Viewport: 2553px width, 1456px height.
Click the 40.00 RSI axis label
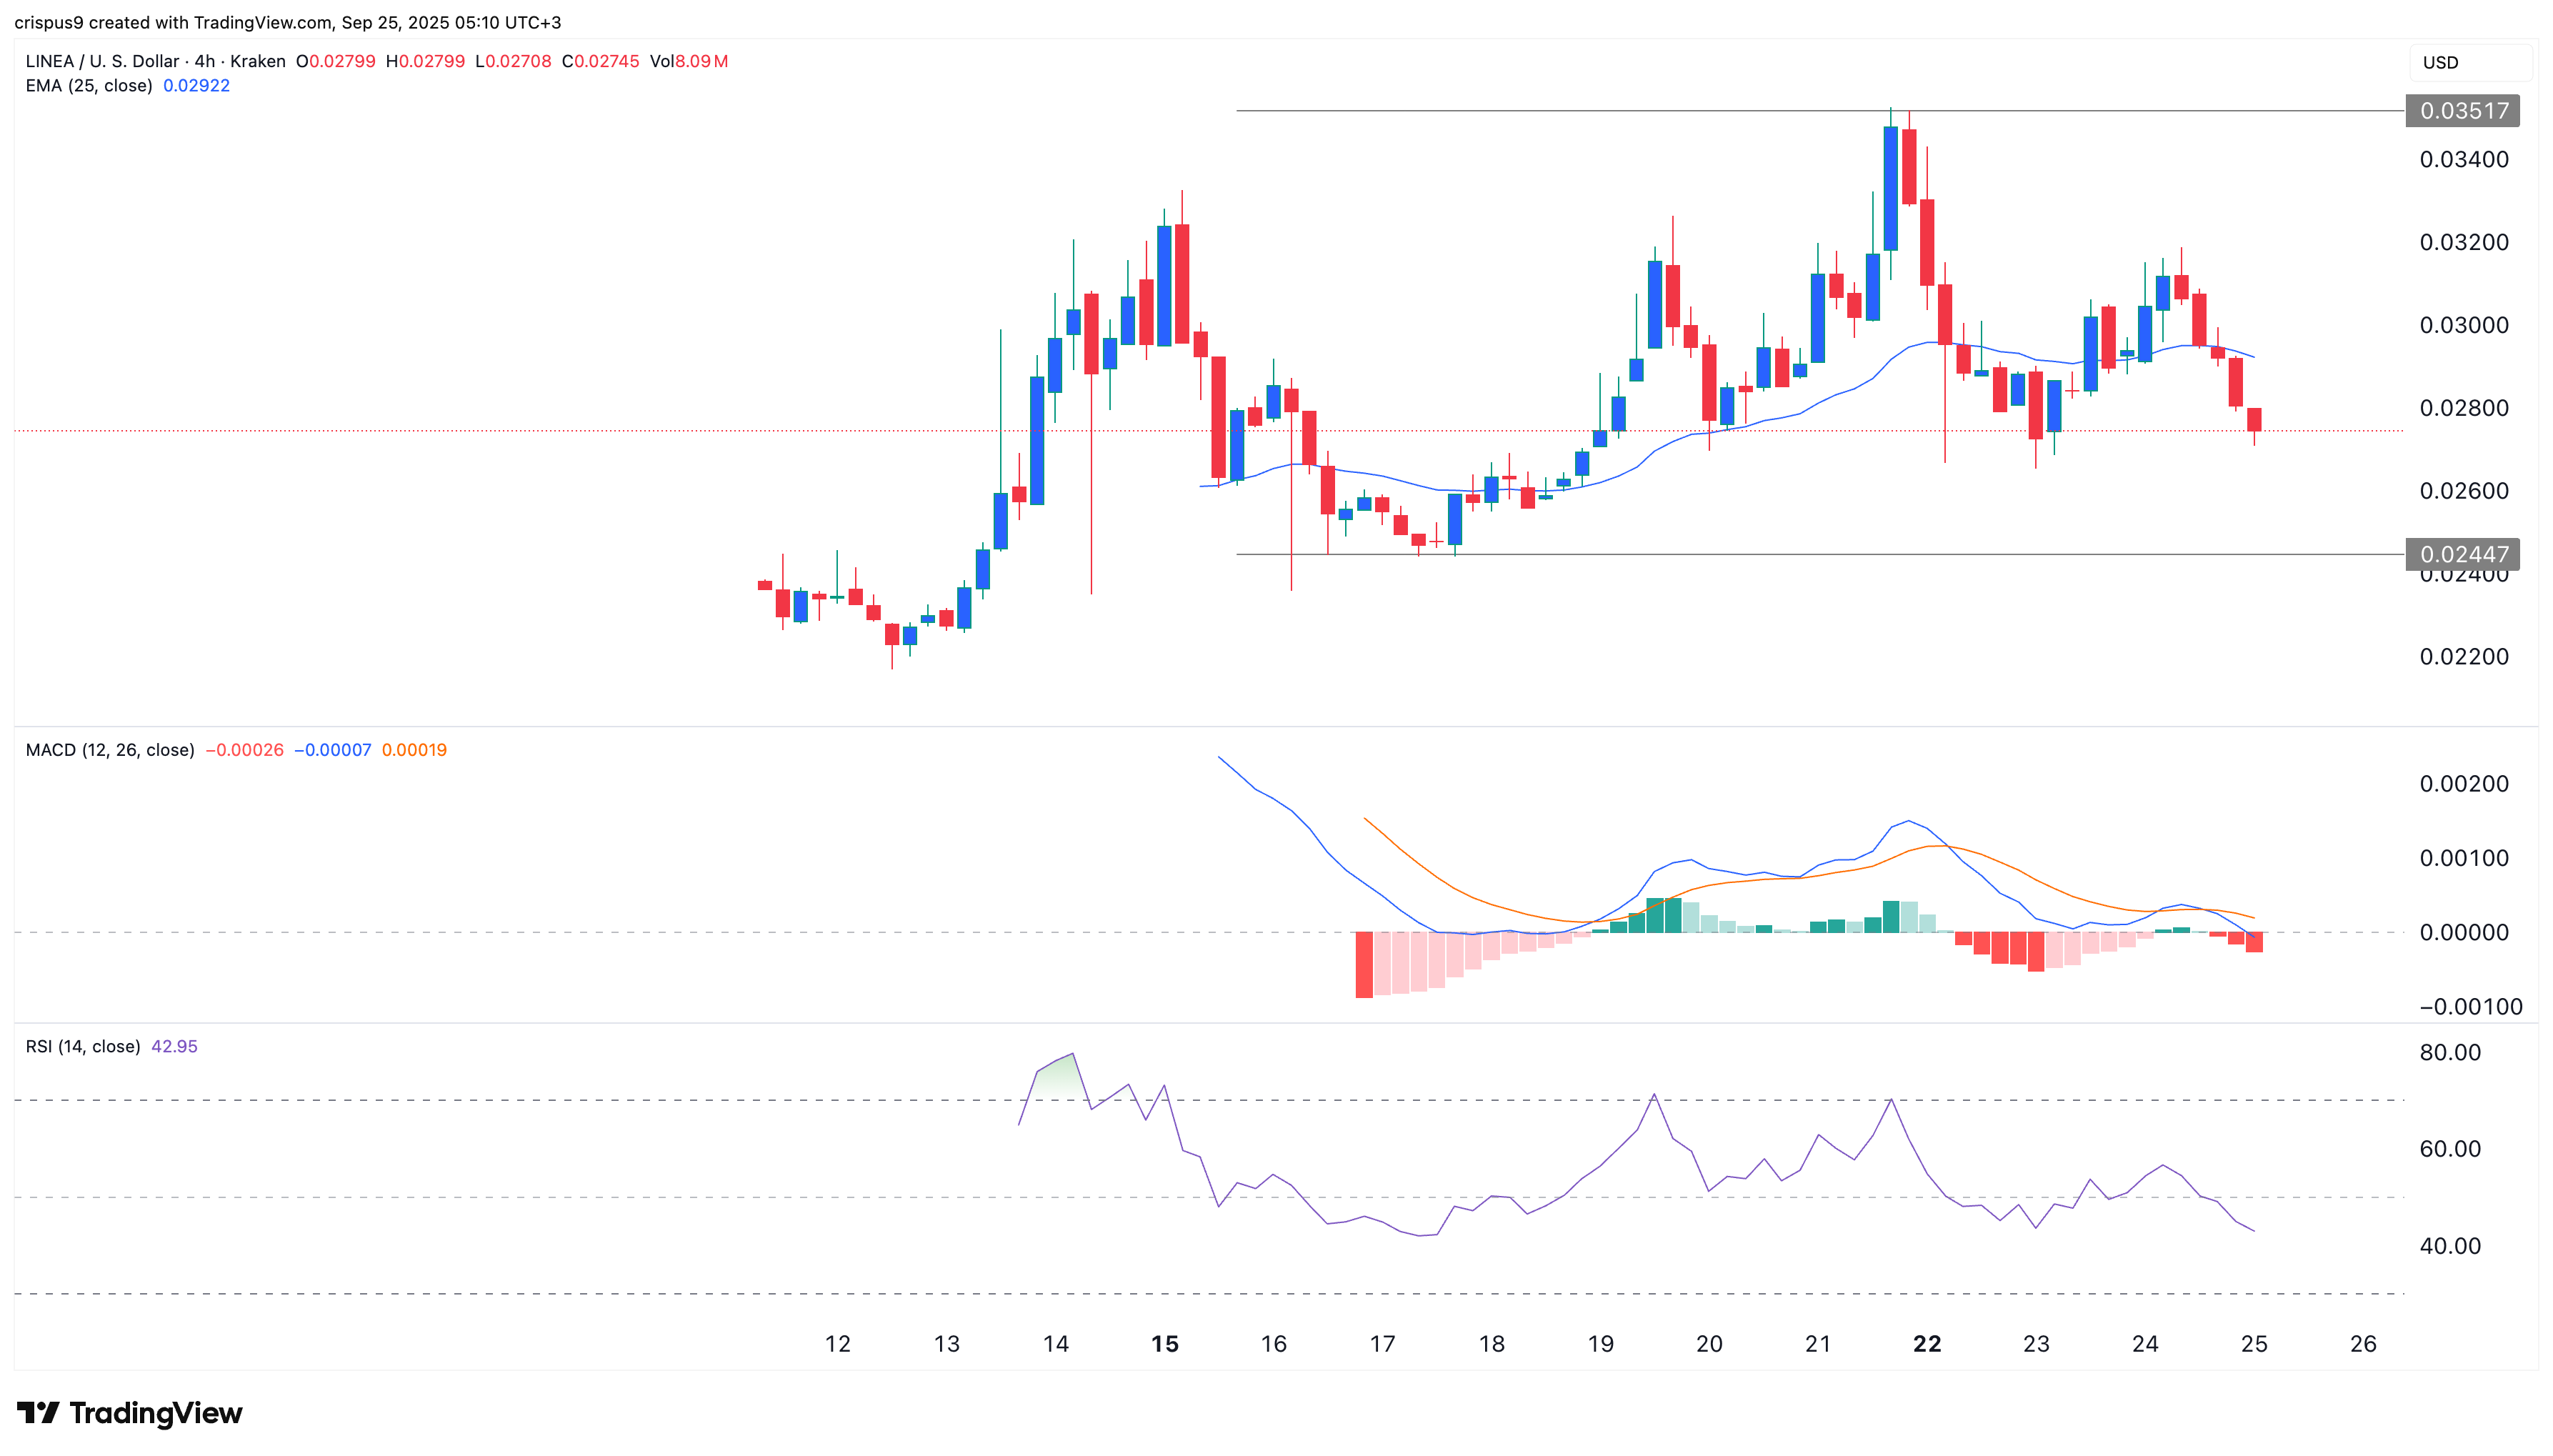[2450, 1246]
